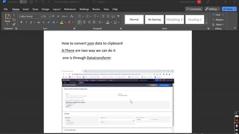239x134 pixels.
Task: Toggle Strikethrough formatting
Action: point(39,22)
